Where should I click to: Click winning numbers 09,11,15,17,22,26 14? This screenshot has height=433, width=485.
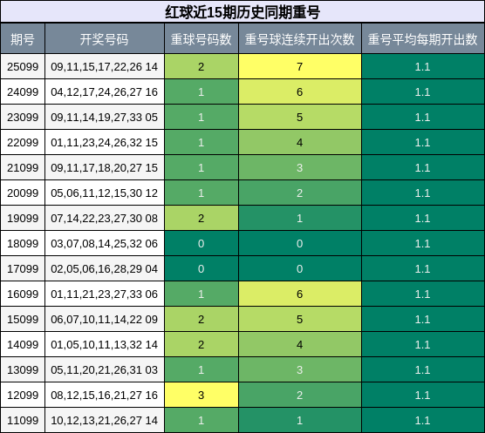(x=105, y=67)
